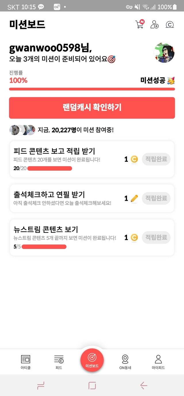Switch to the 피드 tab
Screen dimensions: 184x396
pyautogui.click(x=59, y=362)
